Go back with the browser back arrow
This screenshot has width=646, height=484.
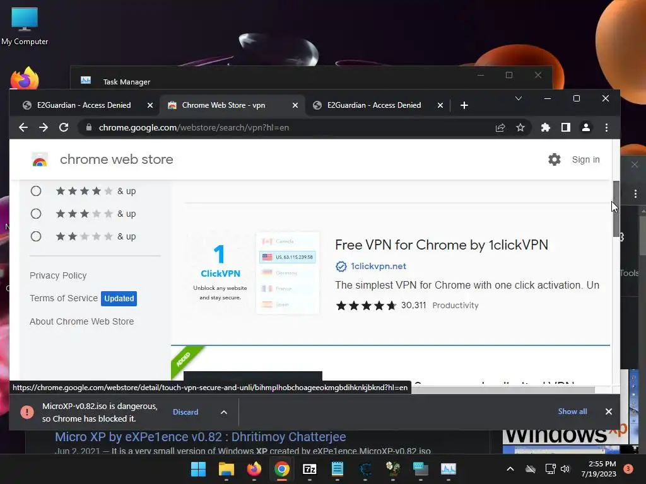[x=23, y=127]
